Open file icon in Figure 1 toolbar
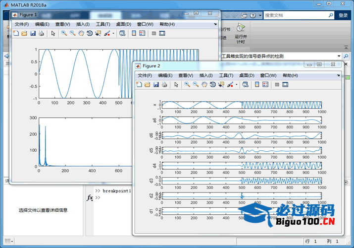This screenshot has height=248, width=354. pyautogui.click(x=24, y=33)
